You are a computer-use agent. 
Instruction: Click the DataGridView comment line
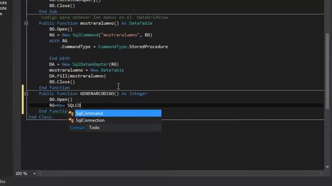coord(104,17)
